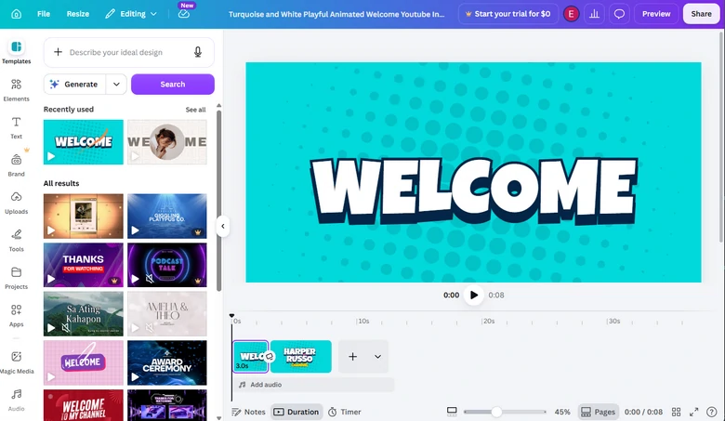This screenshot has width=725, height=421.
Task: Click the Preview button
Action: click(656, 14)
